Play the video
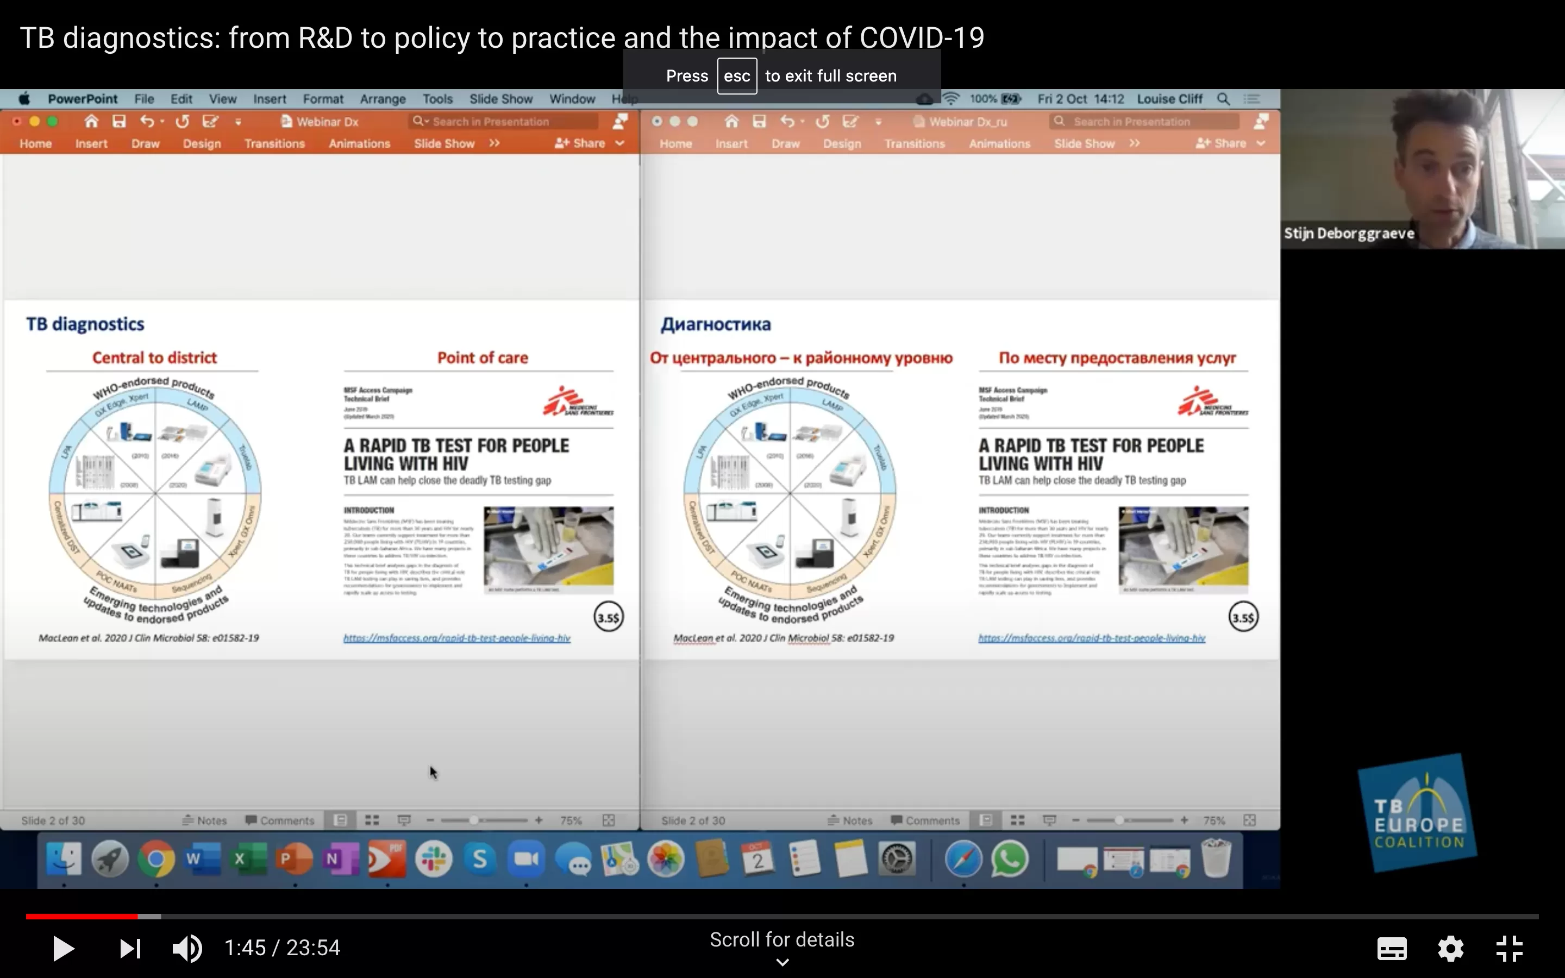The height and width of the screenshot is (978, 1565). (62, 948)
